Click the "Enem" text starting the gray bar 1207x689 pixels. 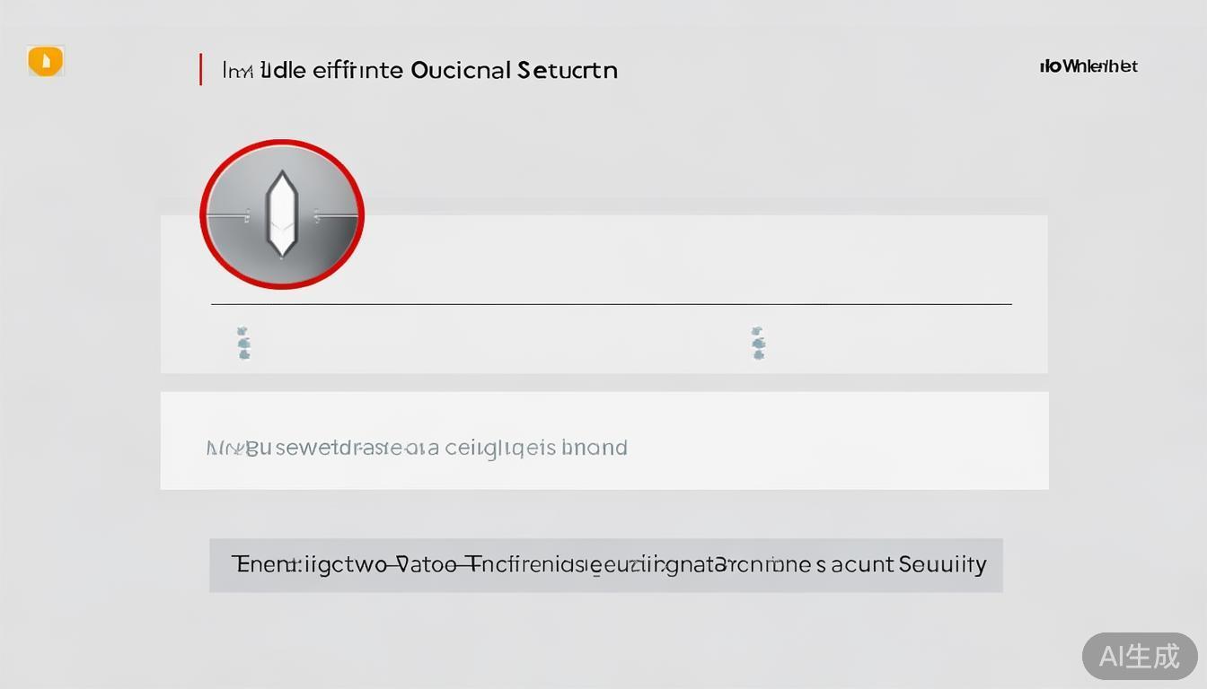(253, 564)
